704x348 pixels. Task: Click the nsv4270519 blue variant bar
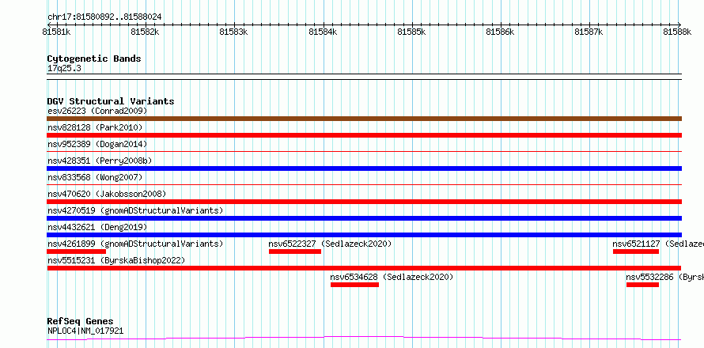pyautogui.click(x=364, y=218)
